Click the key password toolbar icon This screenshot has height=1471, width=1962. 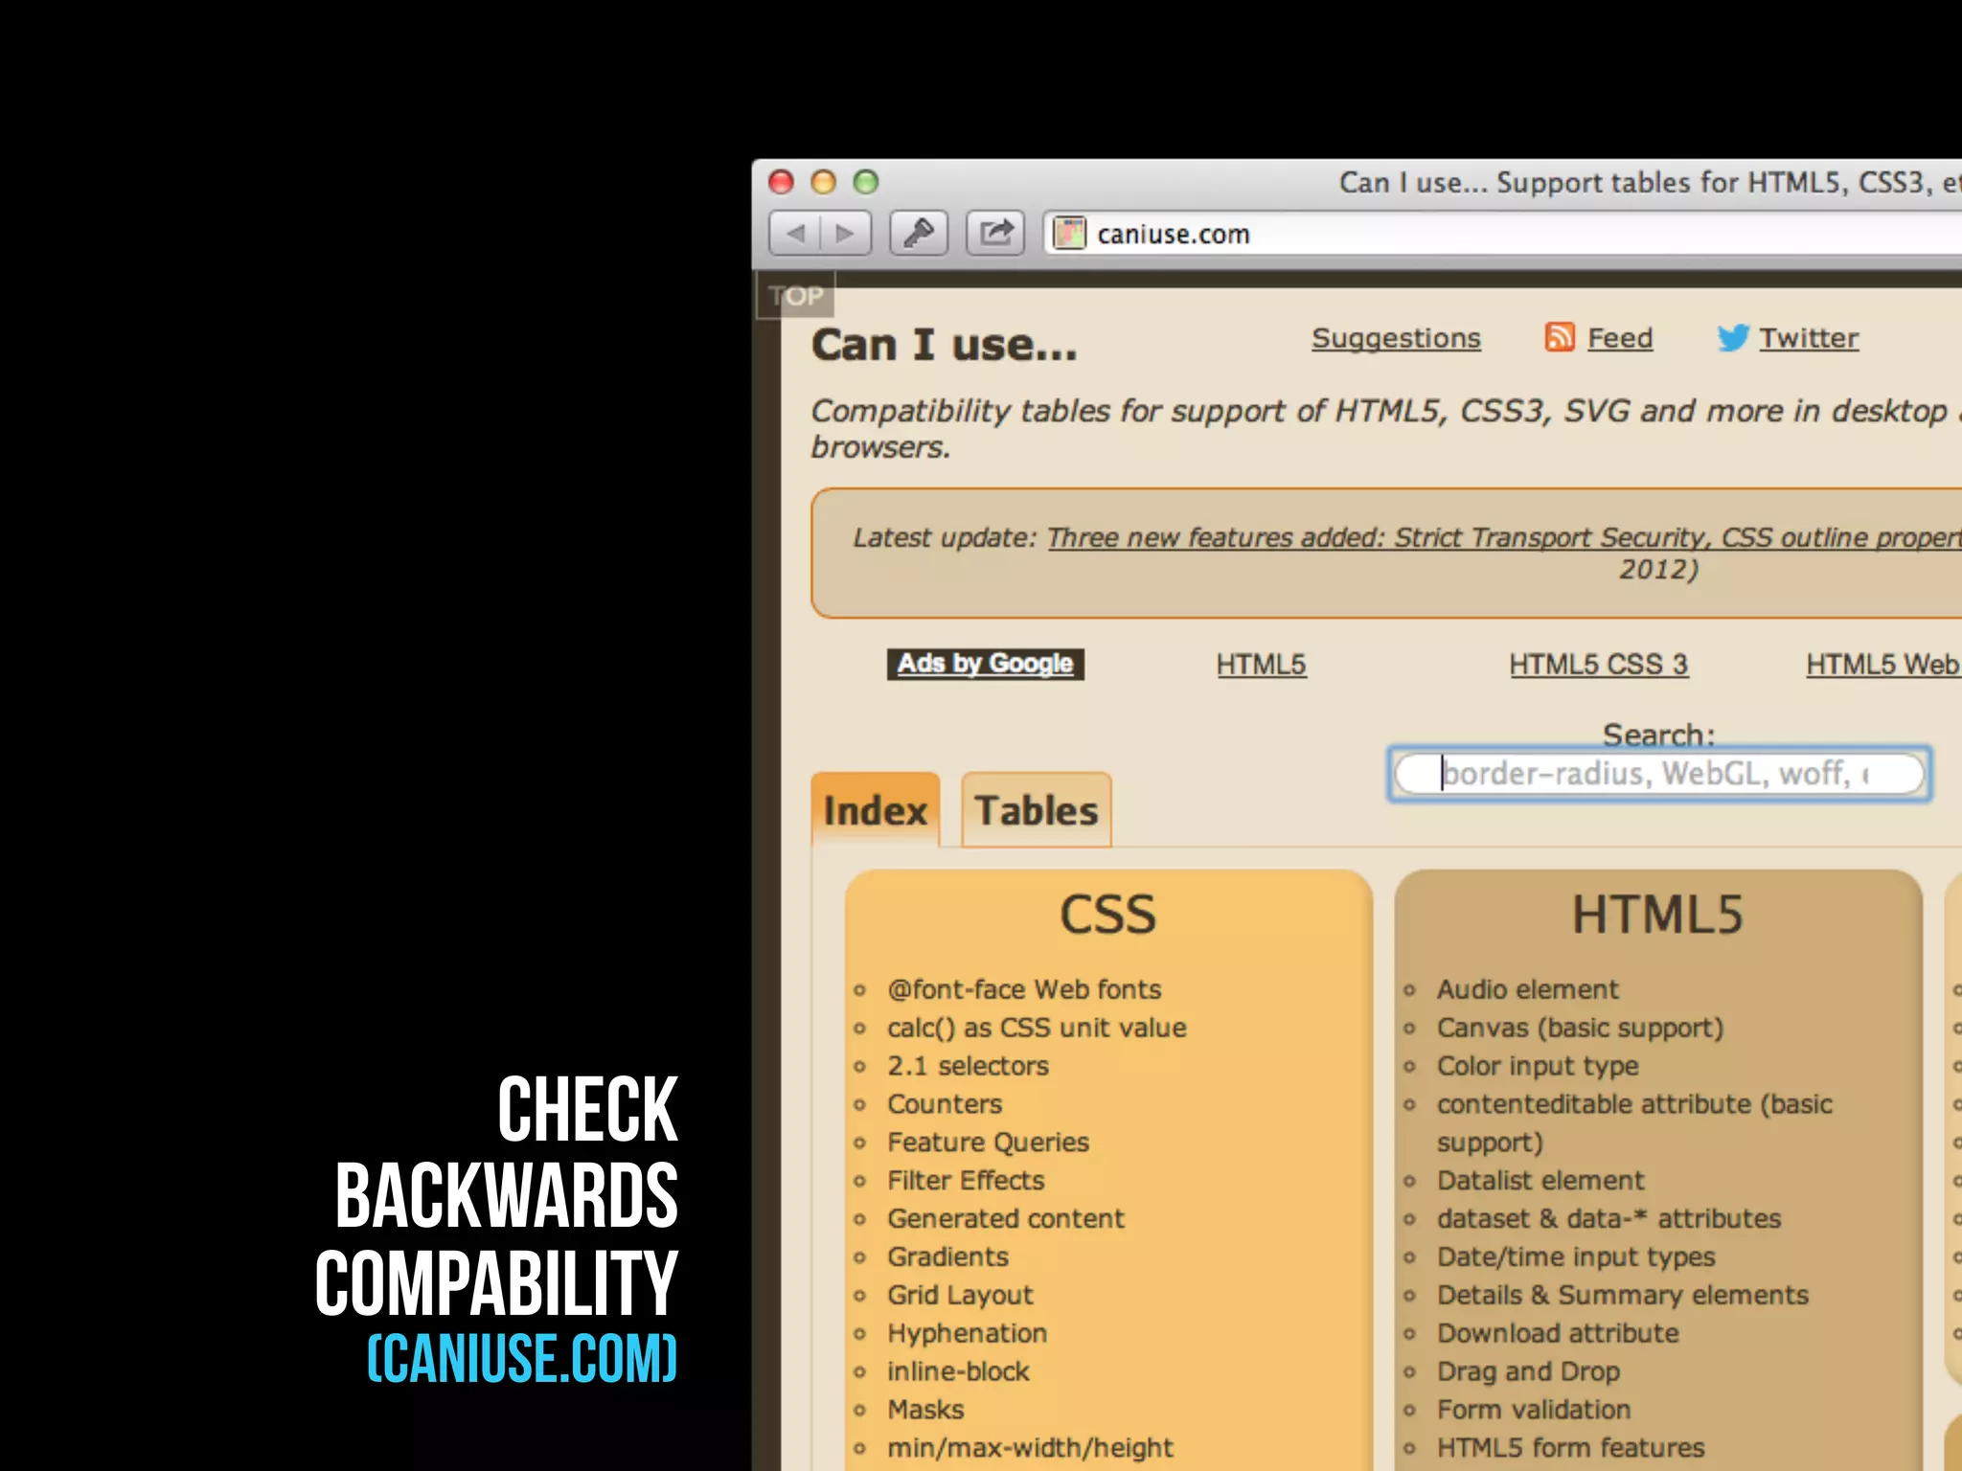919,234
